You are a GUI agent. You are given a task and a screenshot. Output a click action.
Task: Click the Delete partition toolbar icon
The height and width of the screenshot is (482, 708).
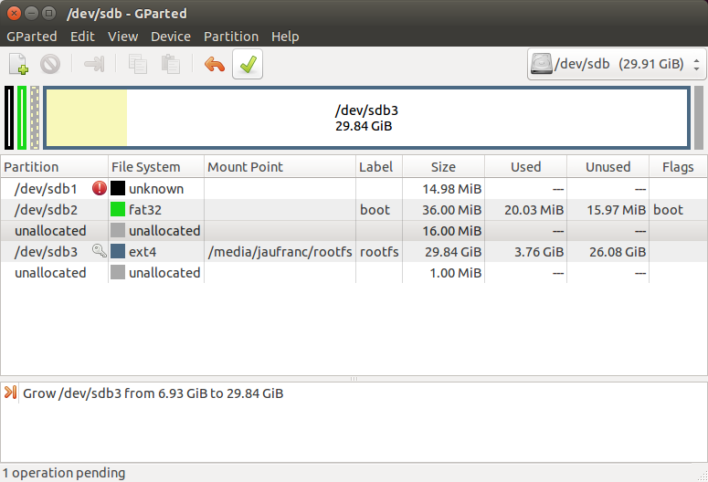click(x=50, y=64)
